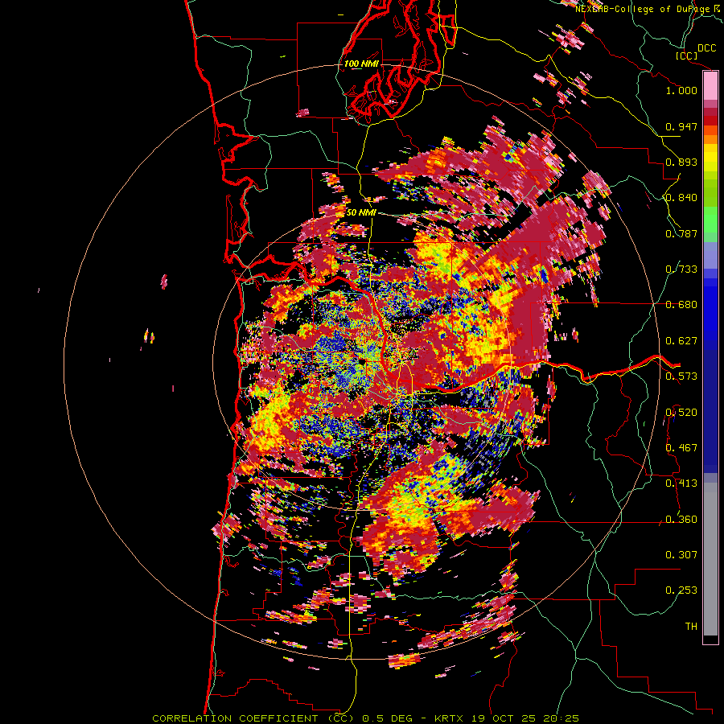Click the 0.520 scale label
The image size is (724, 724).
pos(681,413)
